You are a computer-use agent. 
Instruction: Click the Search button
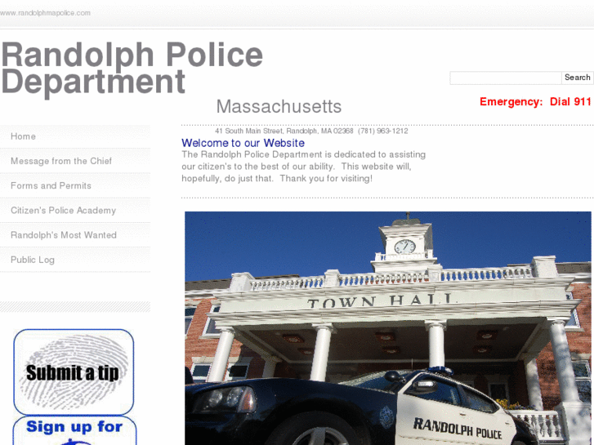[x=578, y=78]
